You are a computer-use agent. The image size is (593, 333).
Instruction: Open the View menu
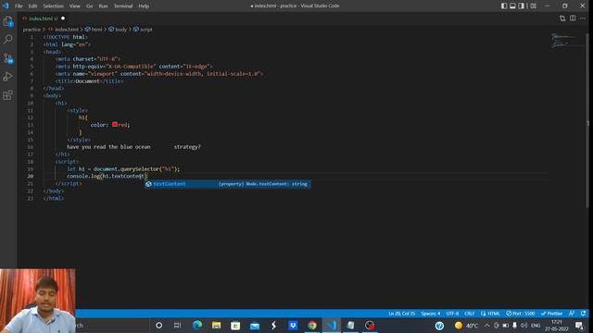tap(74, 6)
